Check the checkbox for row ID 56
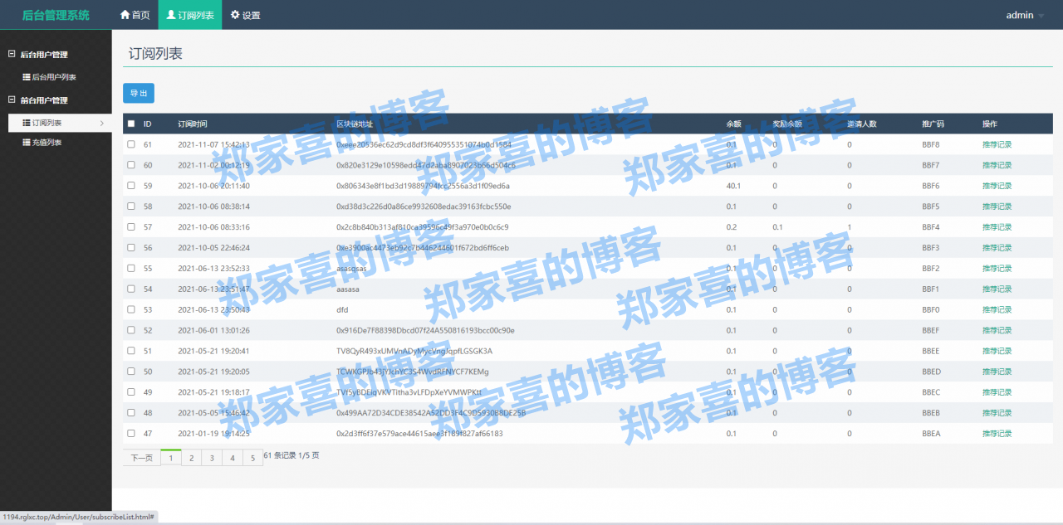The width and height of the screenshot is (1063, 525). click(131, 247)
